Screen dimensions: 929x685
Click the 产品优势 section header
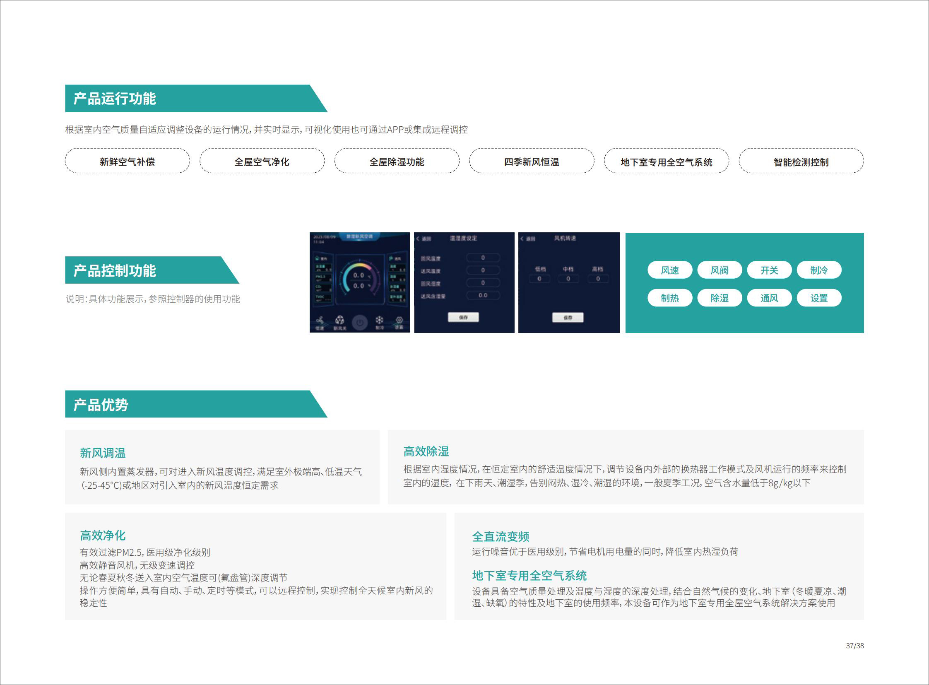click(196, 404)
